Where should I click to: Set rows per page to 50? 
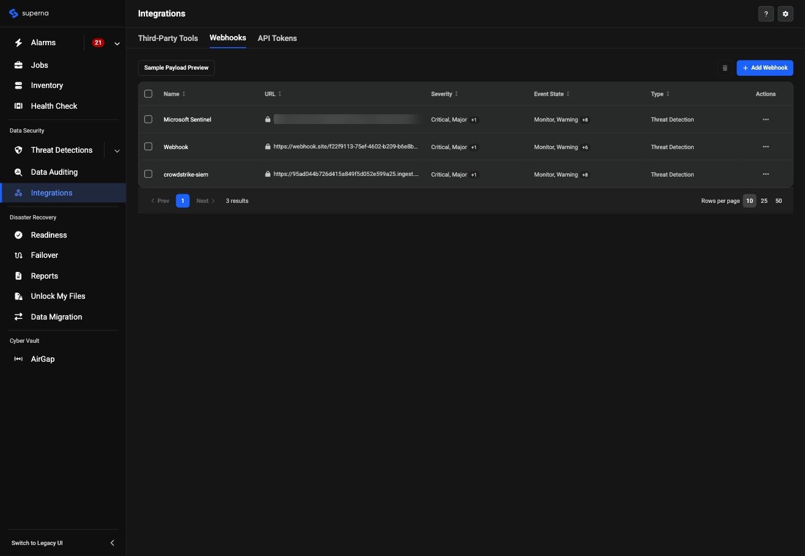[x=779, y=200]
